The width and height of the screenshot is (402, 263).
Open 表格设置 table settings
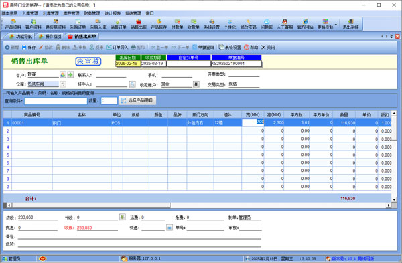click(230, 47)
